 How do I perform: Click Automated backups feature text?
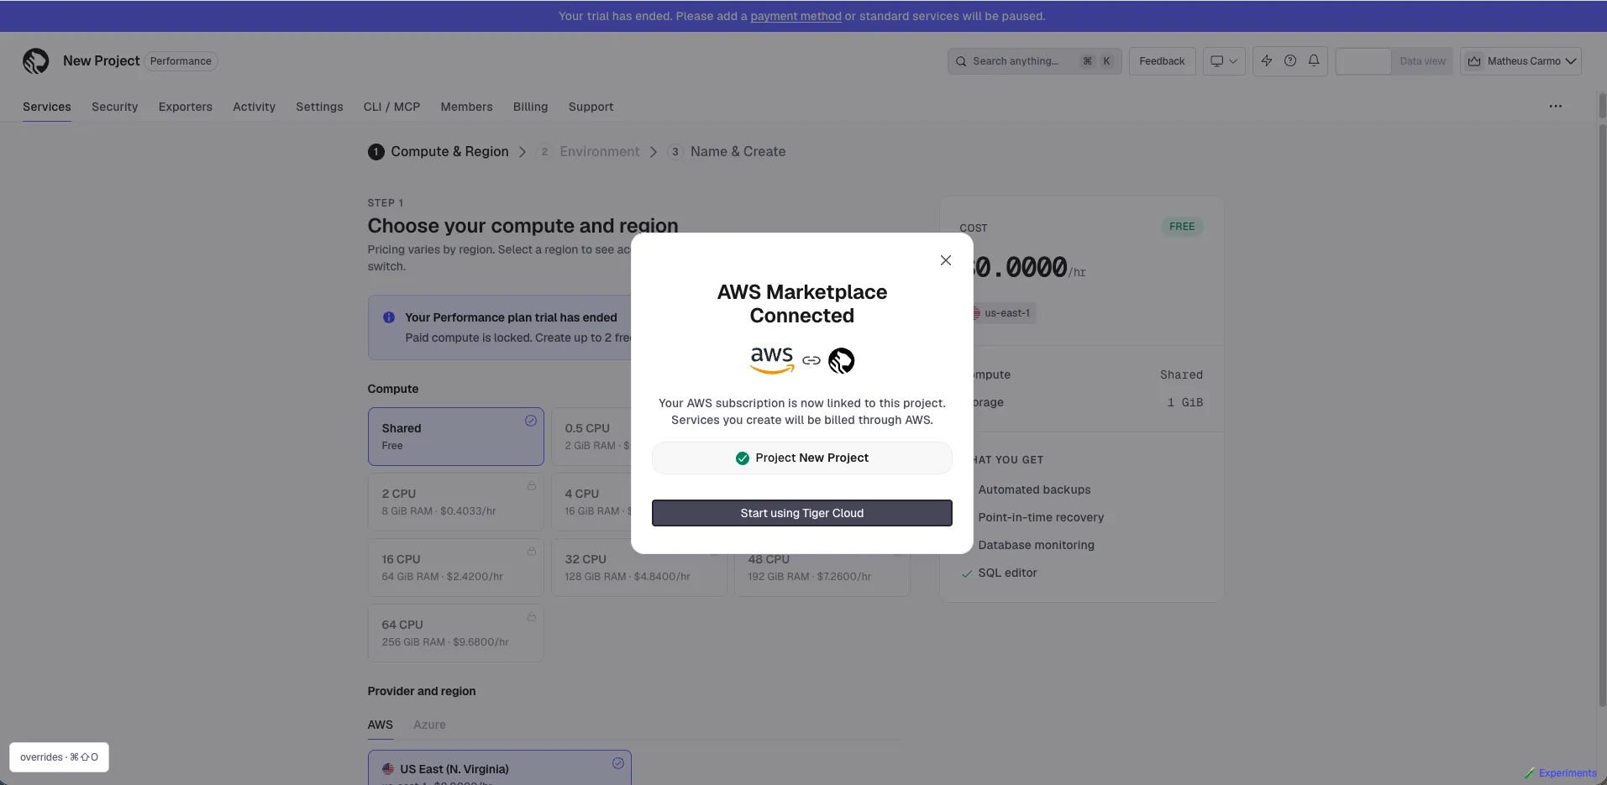pyautogui.click(x=1034, y=489)
